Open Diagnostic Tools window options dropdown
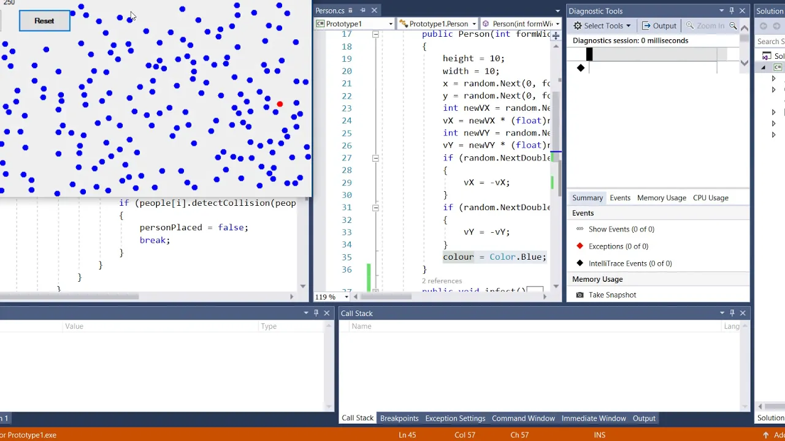Screen dimensions: 785x441 (x=721, y=11)
